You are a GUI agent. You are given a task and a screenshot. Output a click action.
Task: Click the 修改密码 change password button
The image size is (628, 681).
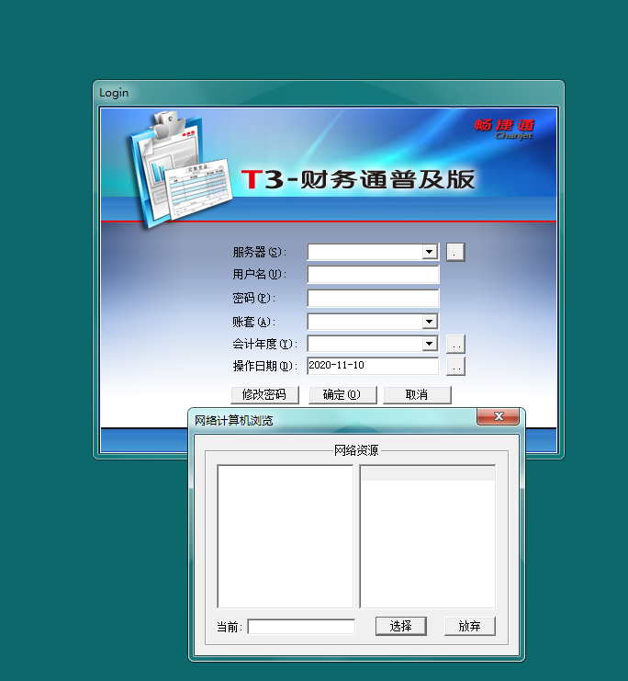tap(264, 395)
